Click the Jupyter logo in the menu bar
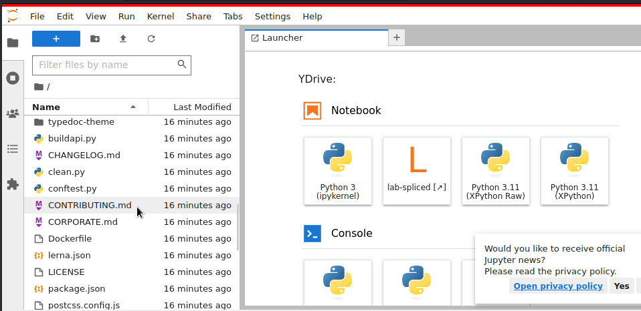 click(x=13, y=16)
